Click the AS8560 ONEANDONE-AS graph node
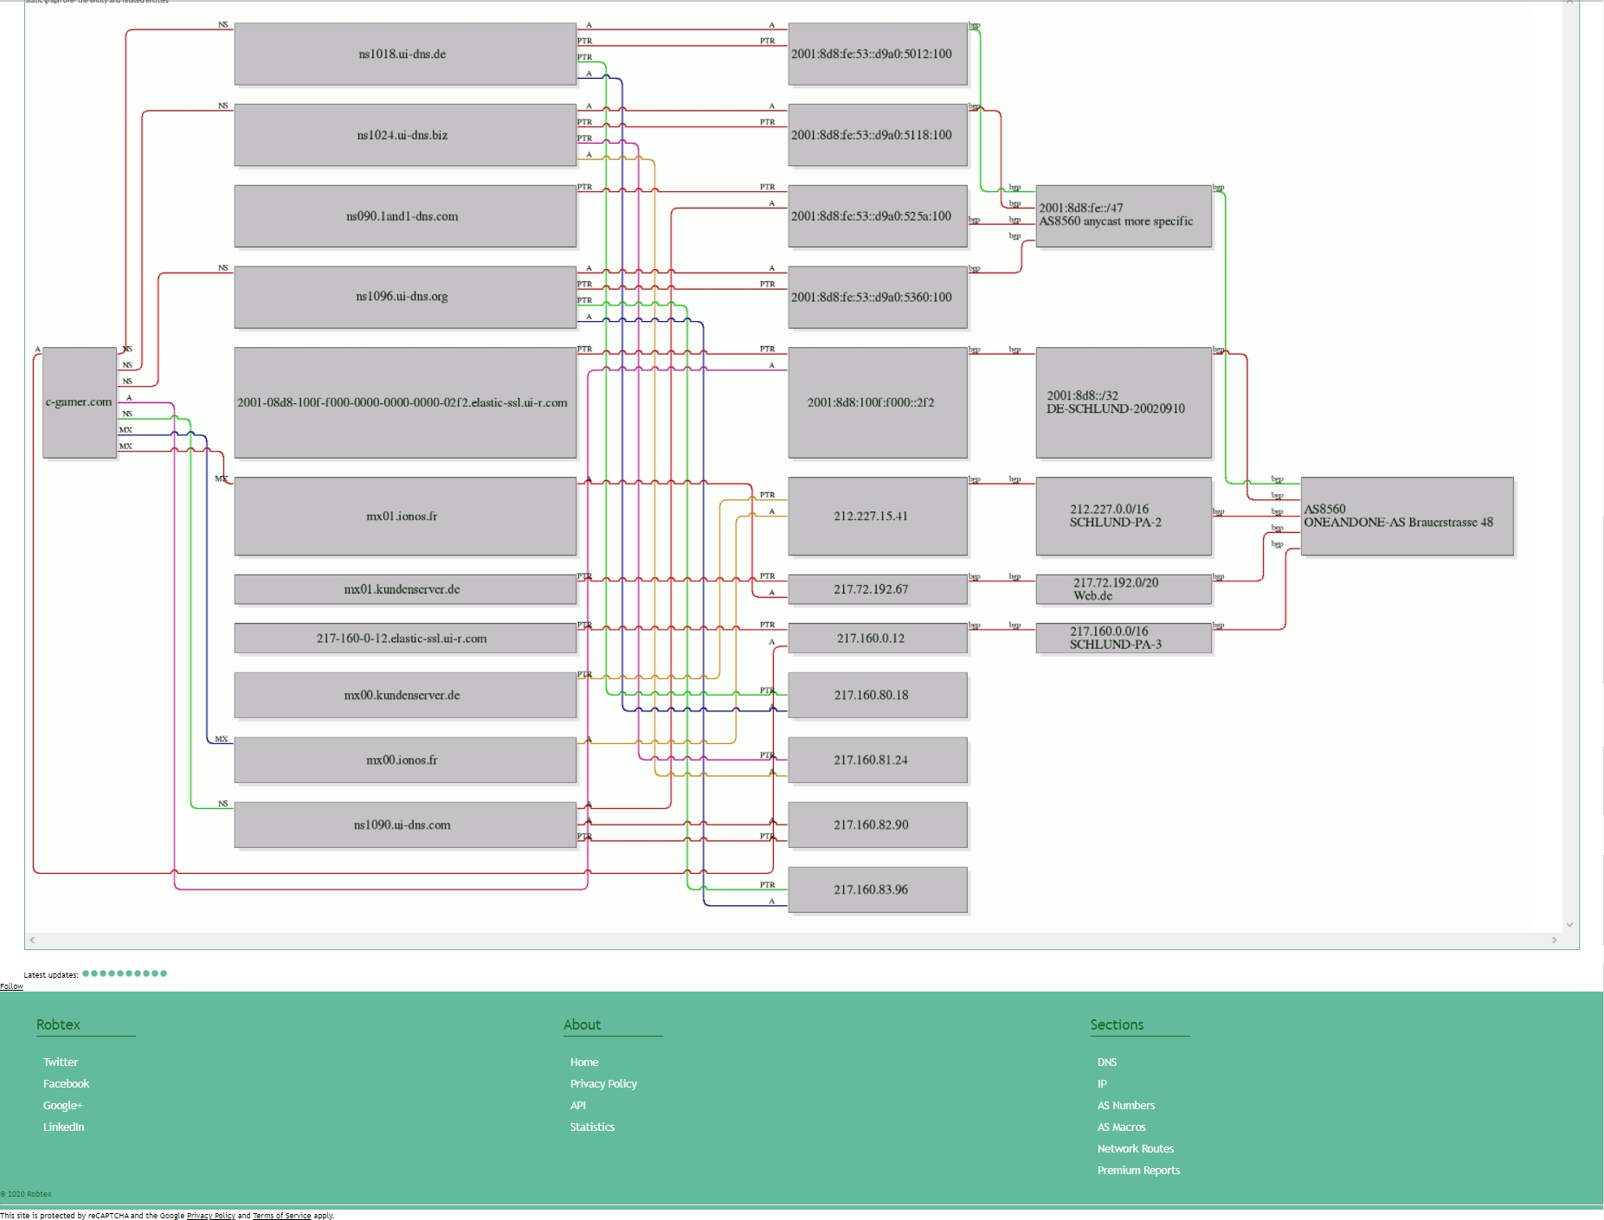The width and height of the screenshot is (1604, 1220). 1407,516
